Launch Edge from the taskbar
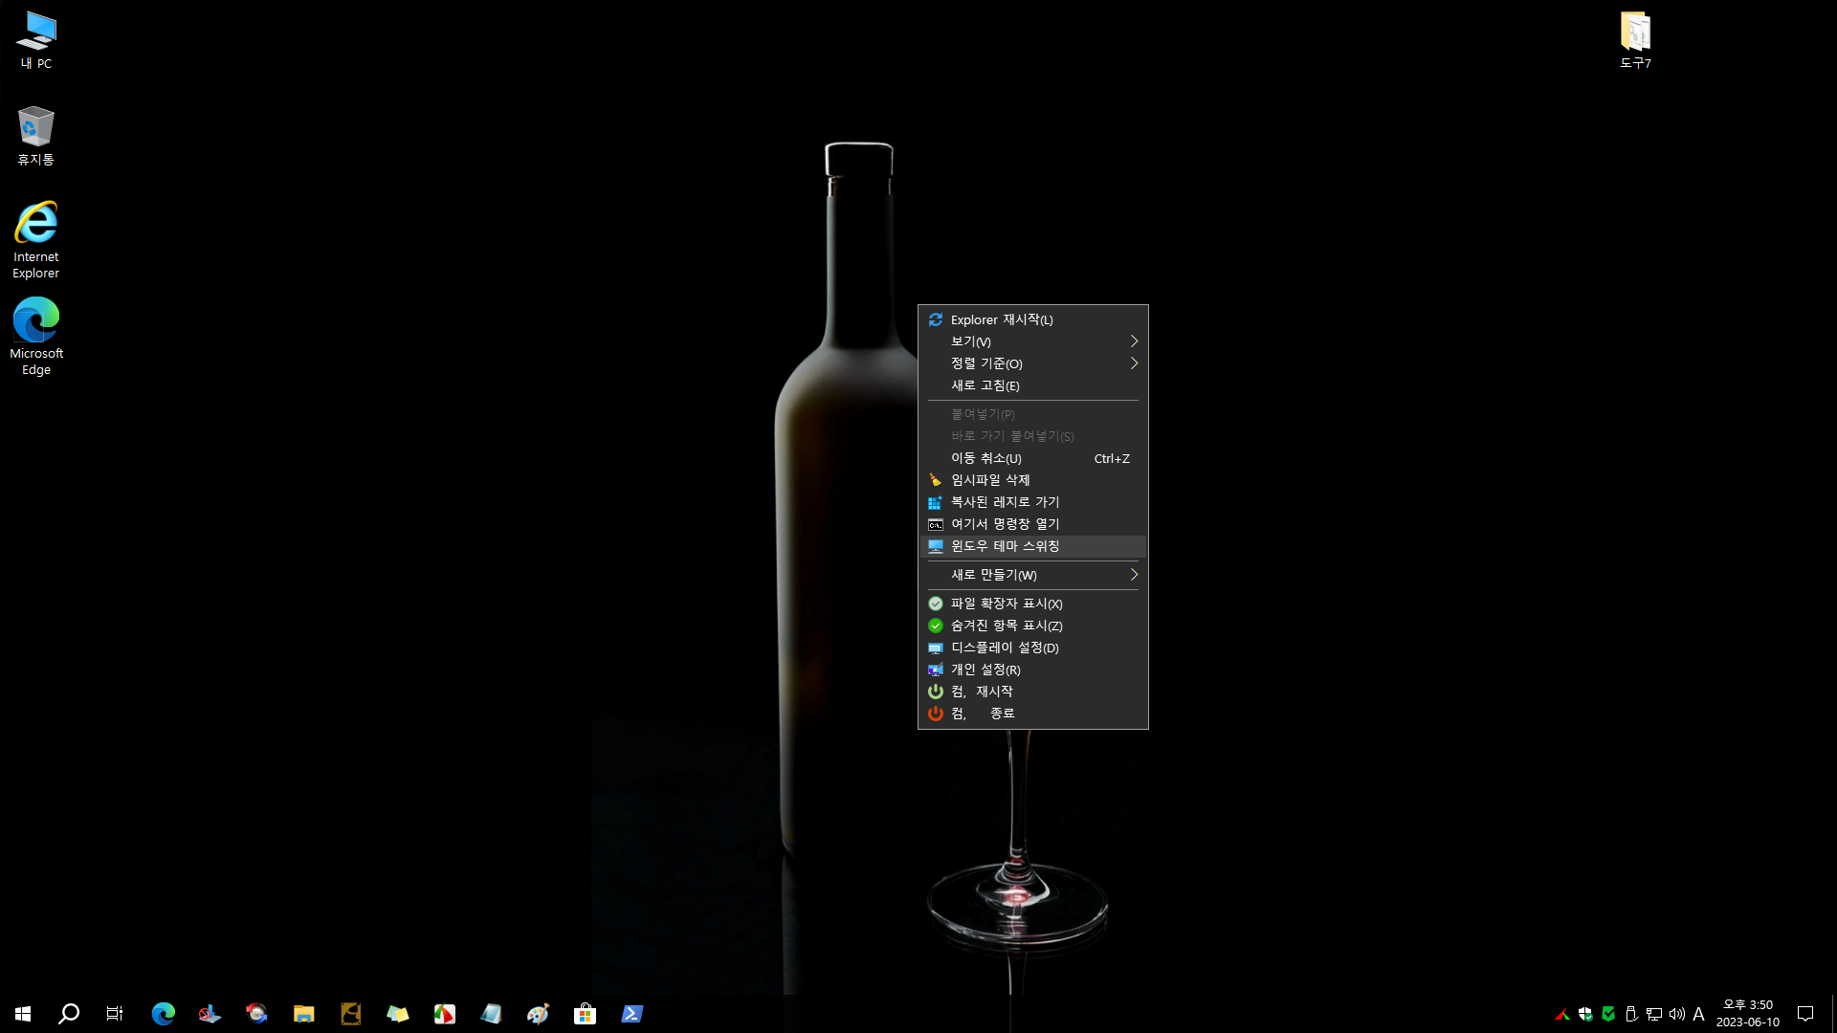Screen dimensions: 1837x1033 (x=164, y=1014)
